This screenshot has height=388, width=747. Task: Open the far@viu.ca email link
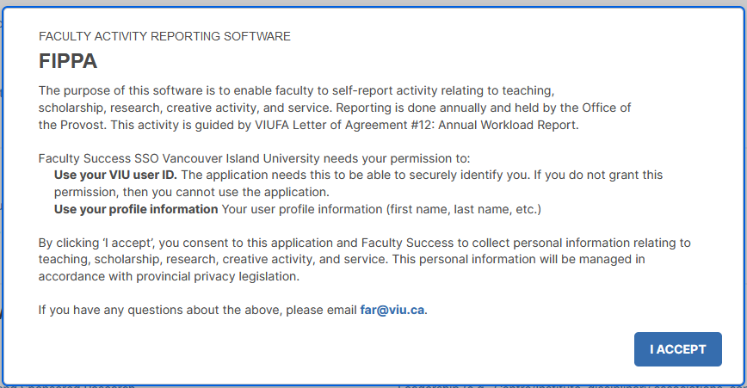pos(392,310)
